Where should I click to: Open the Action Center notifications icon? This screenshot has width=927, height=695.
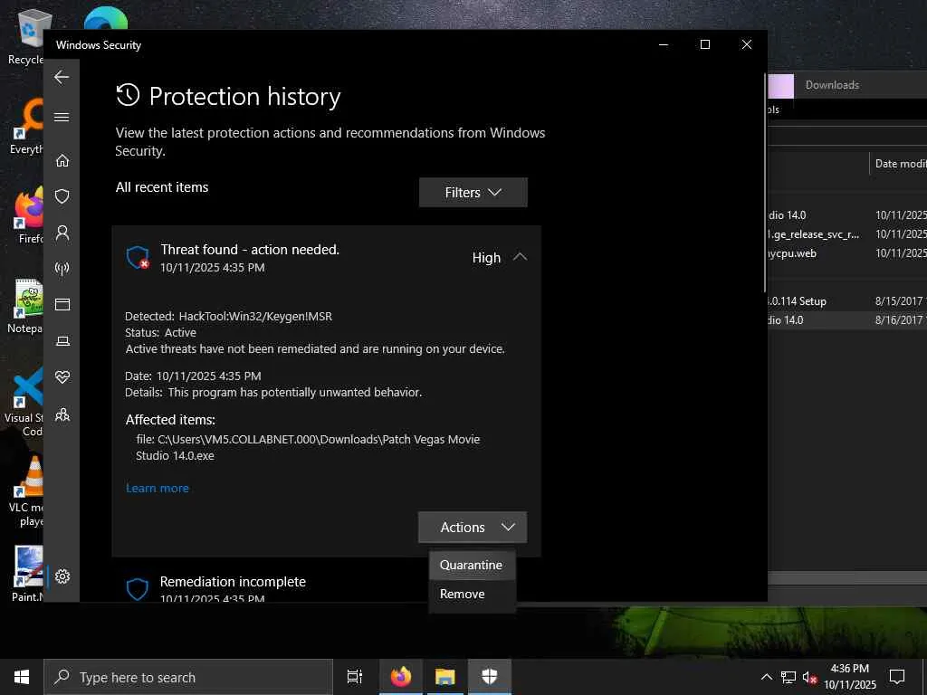click(x=897, y=677)
